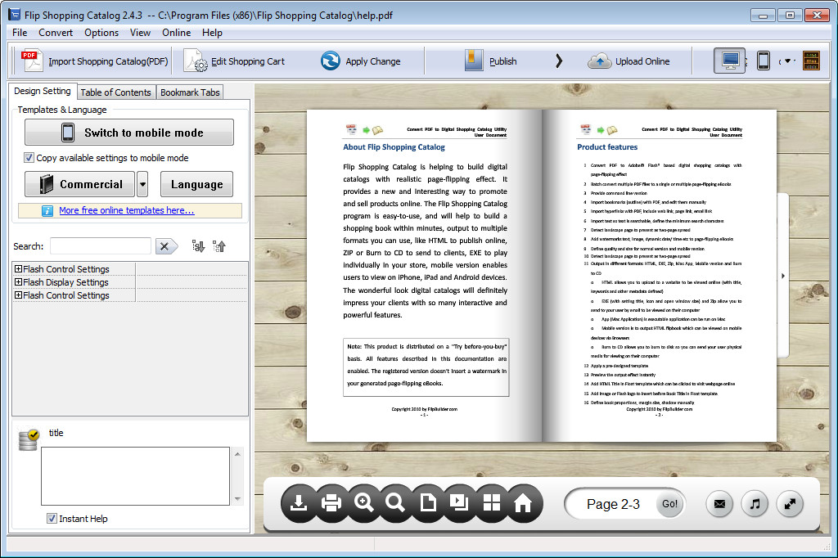Click the fullscreen expand arrows icon
Image resolution: width=838 pixels, height=558 pixels.
coord(790,503)
